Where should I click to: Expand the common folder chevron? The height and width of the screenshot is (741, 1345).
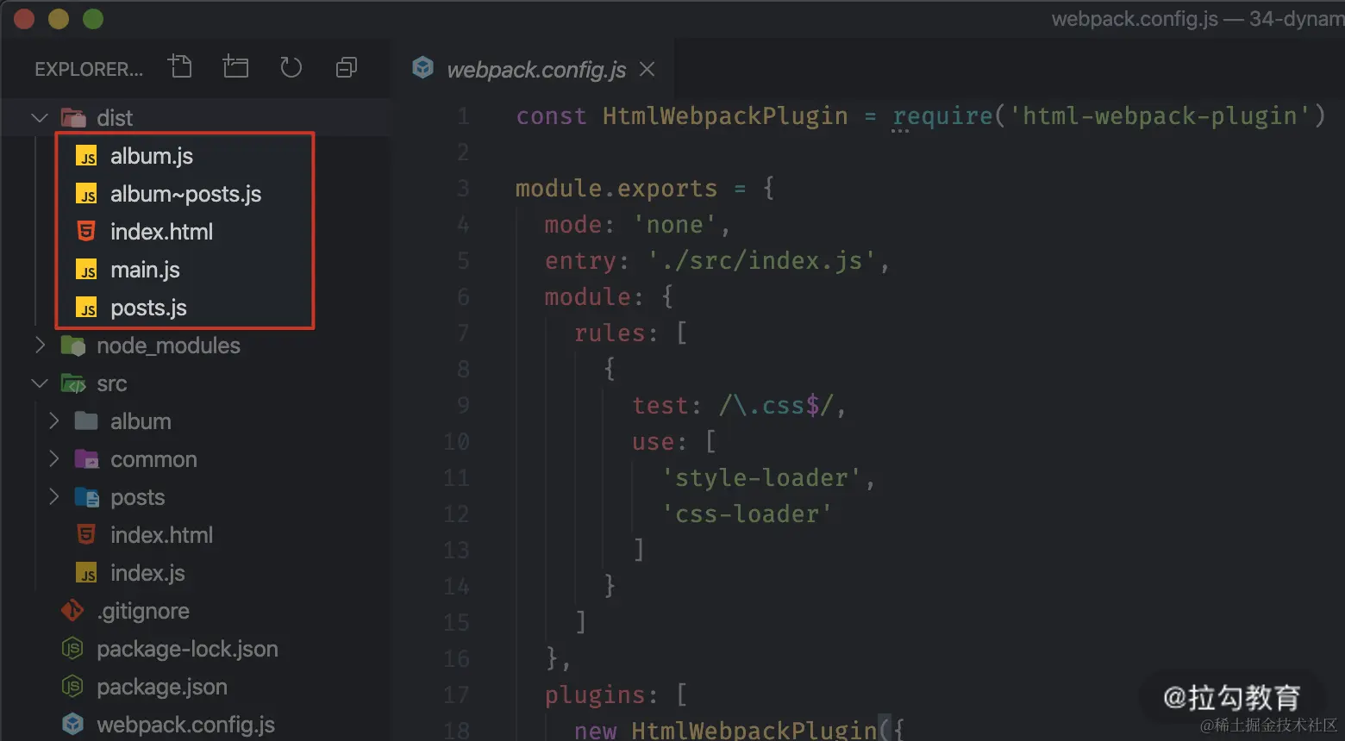pyautogui.click(x=53, y=459)
